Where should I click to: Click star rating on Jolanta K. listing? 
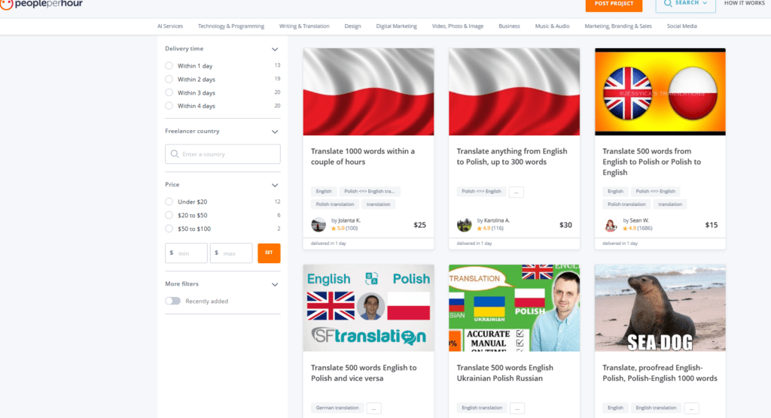[334, 229]
